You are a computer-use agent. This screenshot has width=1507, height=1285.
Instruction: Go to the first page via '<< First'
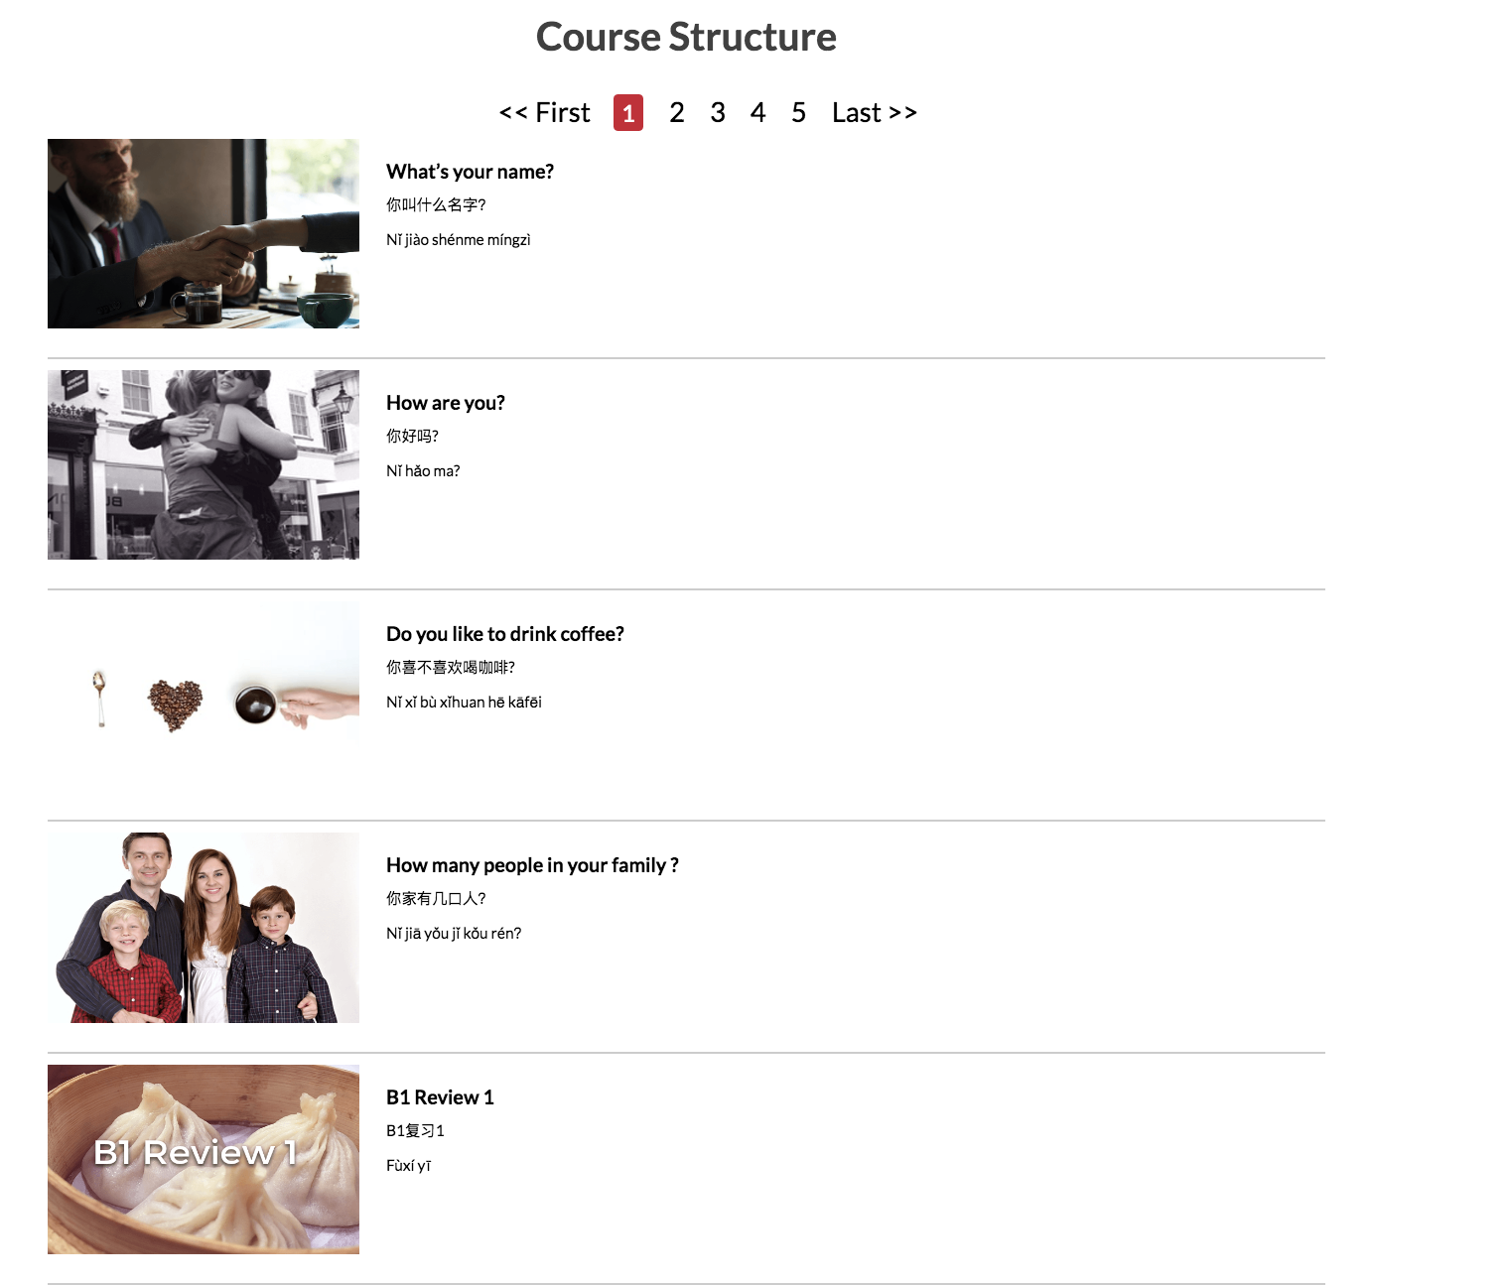544,112
